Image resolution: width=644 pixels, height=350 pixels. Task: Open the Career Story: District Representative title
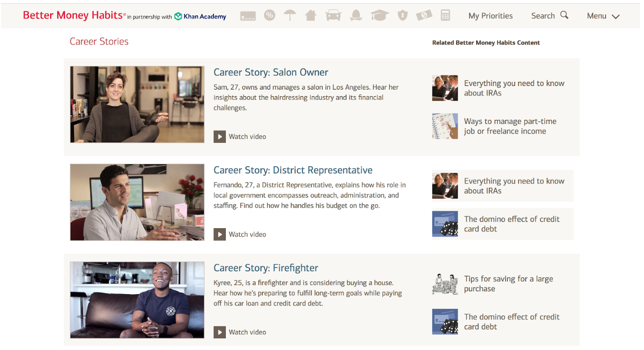click(293, 170)
